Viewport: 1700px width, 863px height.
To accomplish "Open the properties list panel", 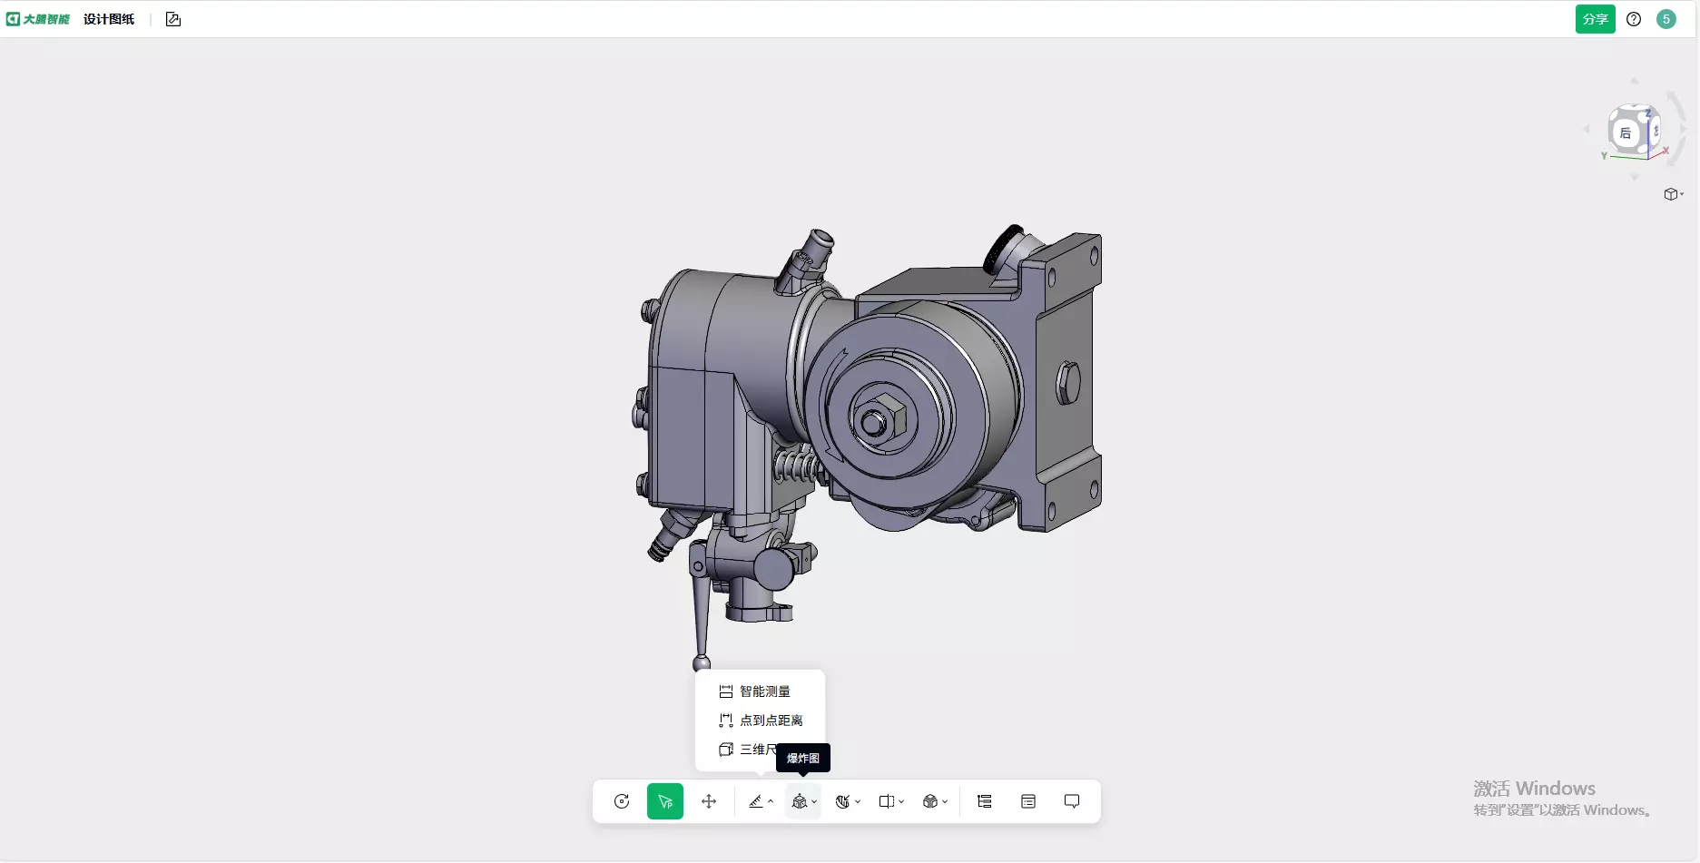I will coord(1027,801).
